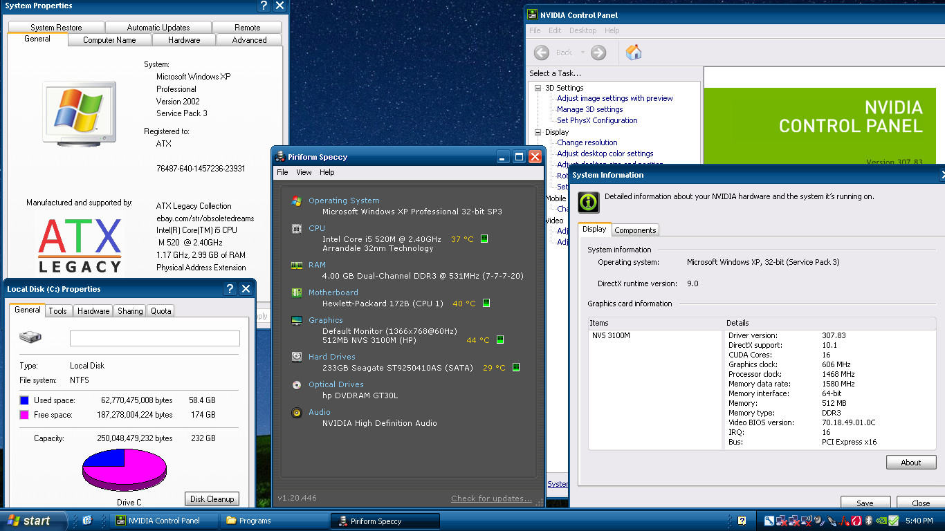Screen dimensions: 945x531
Task: Select the CPU icon in Speccy
Action: [x=297, y=228]
